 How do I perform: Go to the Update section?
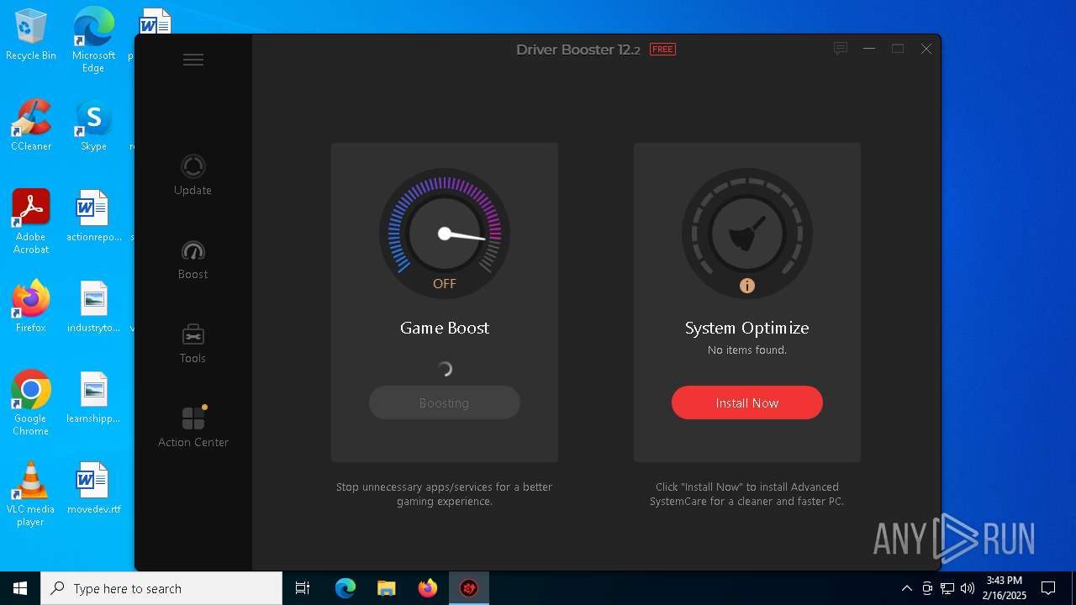(x=193, y=175)
